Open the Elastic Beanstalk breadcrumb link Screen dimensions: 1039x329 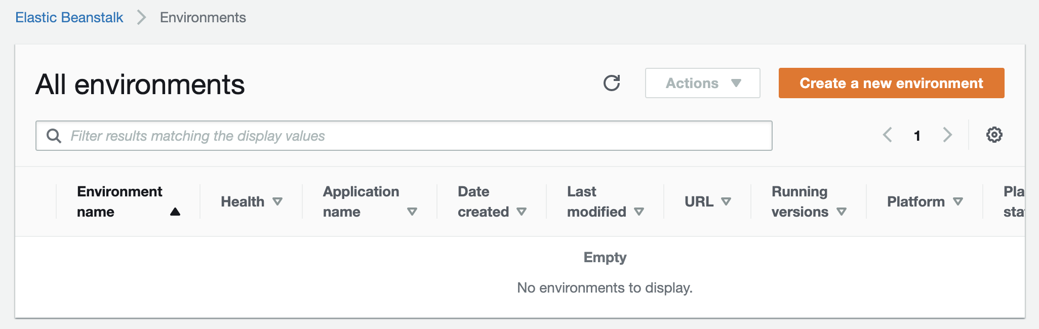click(69, 18)
